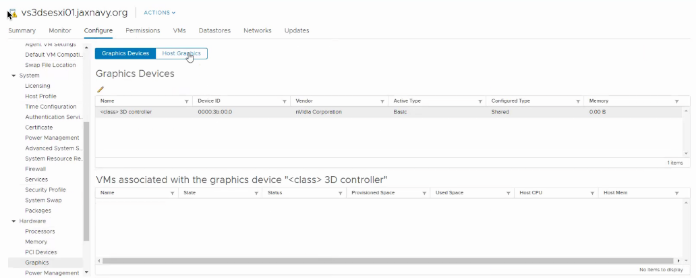Open Time Configuration in sidebar
This screenshot has width=696, height=278.
(51, 107)
